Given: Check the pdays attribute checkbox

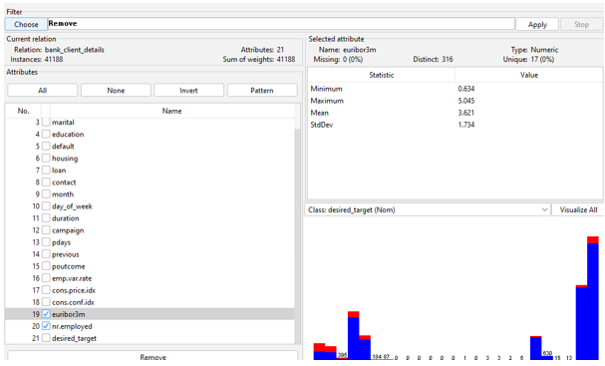Looking at the screenshot, I should pos(46,242).
